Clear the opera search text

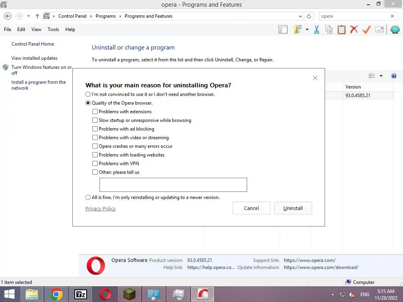pos(392,16)
